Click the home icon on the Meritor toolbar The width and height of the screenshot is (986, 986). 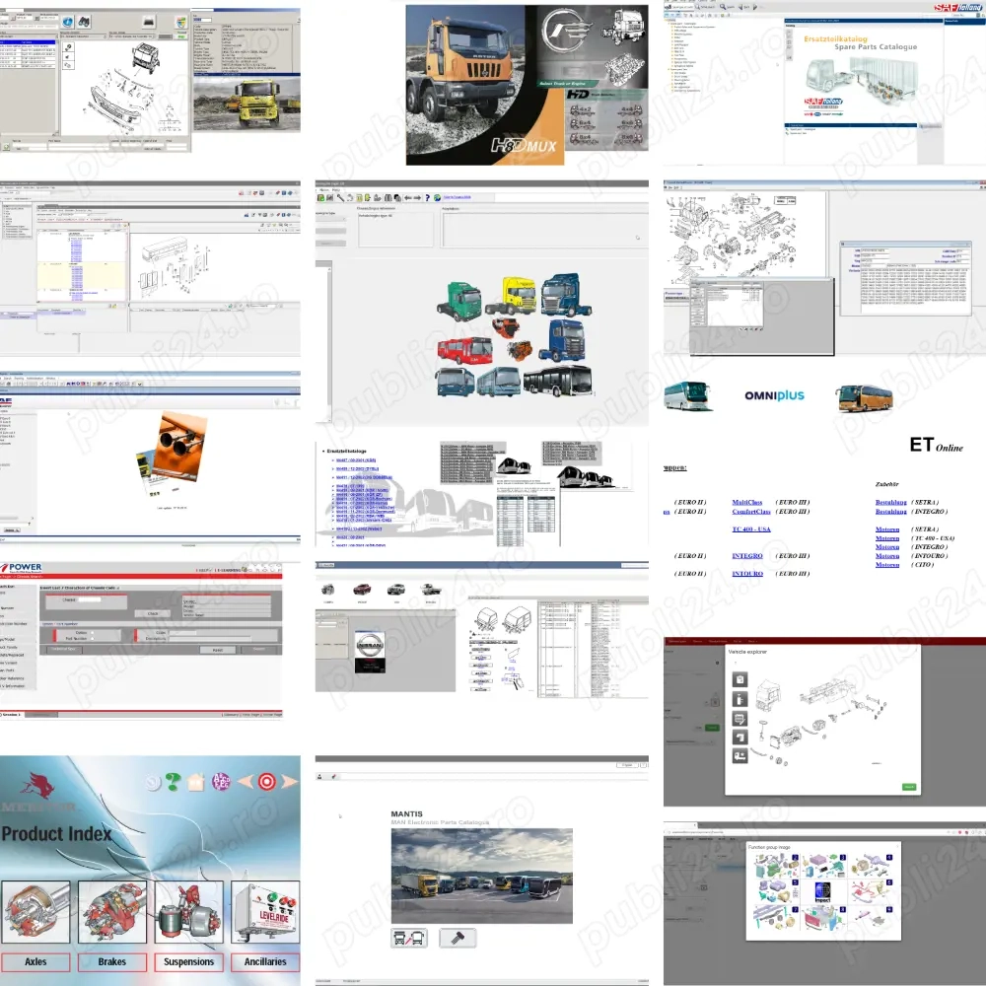tap(194, 781)
